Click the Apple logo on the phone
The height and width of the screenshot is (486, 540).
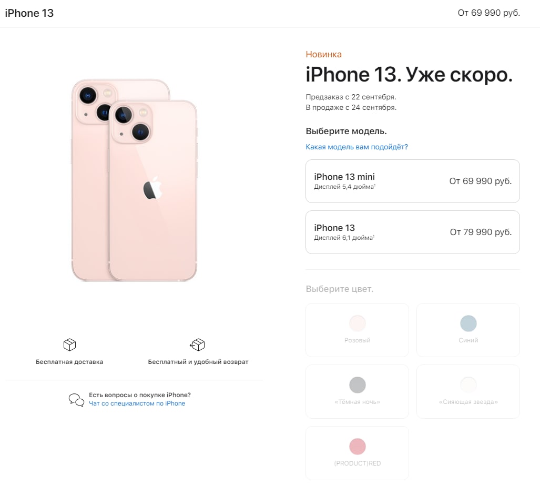152,188
